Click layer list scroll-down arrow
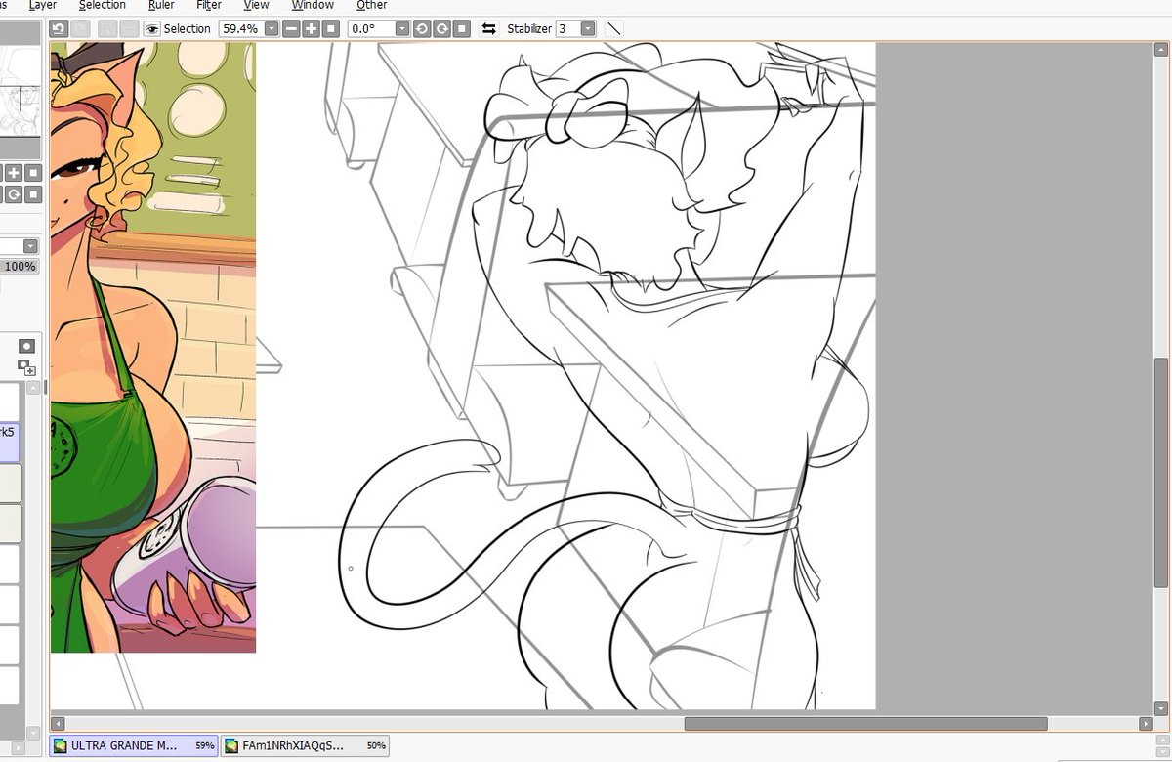Image resolution: width=1172 pixels, height=762 pixels. [32, 732]
